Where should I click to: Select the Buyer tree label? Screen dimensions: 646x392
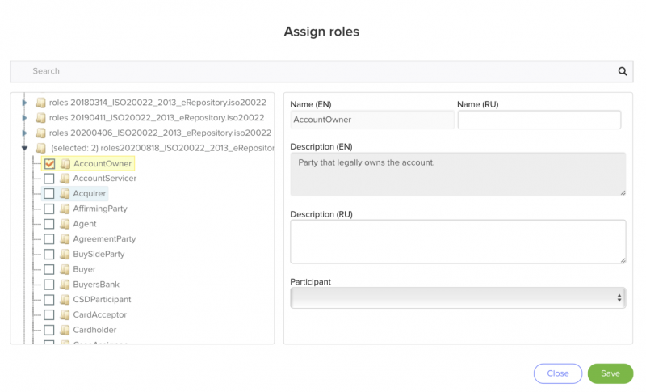(84, 270)
